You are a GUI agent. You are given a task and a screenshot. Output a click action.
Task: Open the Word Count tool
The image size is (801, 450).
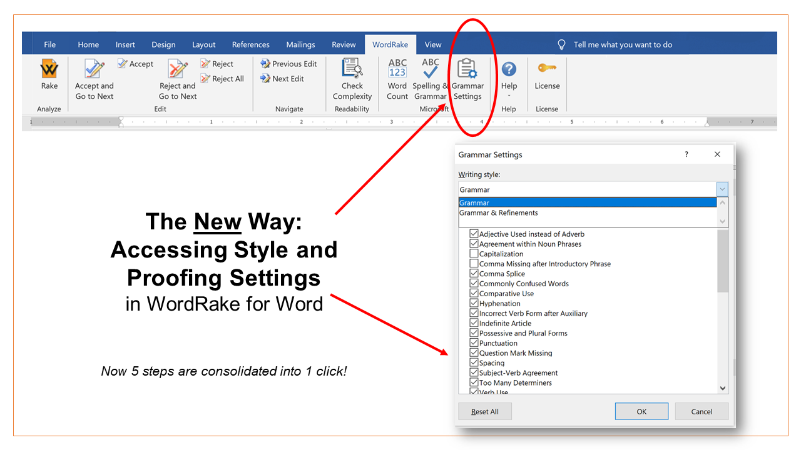point(397,79)
